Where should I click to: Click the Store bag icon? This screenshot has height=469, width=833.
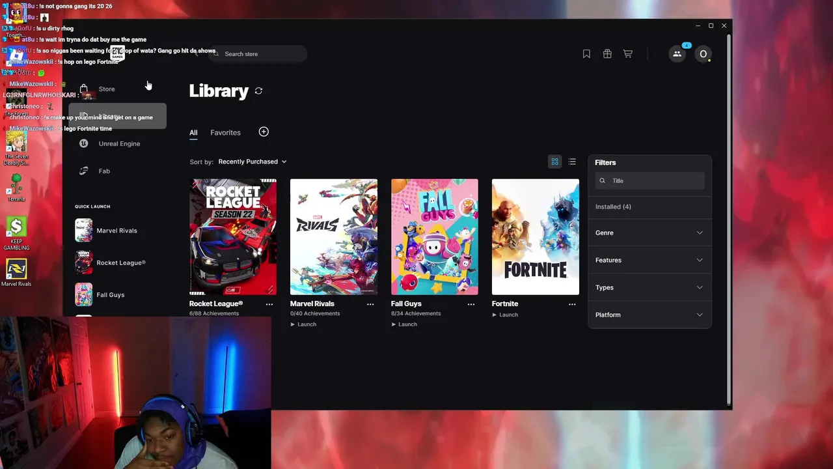pos(83,89)
